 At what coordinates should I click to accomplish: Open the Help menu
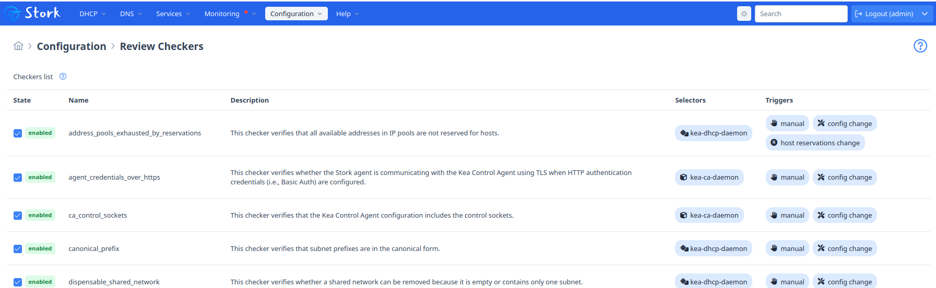pyautogui.click(x=347, y=14)
